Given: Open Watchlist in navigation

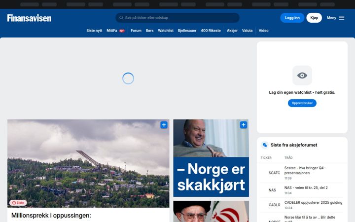Looking at the screenshot, I should pos(166,31).
